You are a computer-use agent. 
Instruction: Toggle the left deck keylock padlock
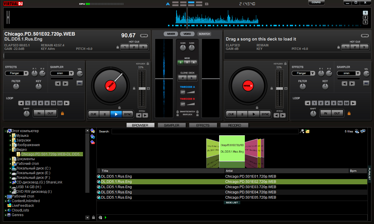pos(148,64)
